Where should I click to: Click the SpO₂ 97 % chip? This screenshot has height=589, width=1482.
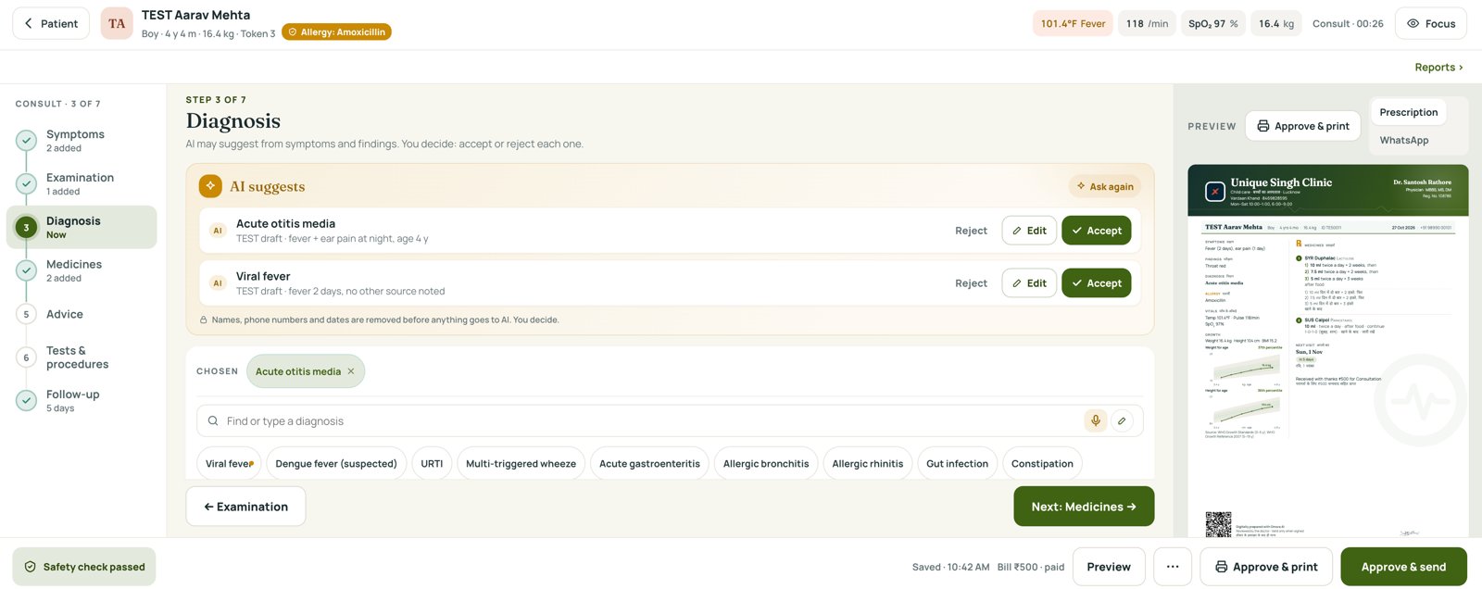point(1212,23)
